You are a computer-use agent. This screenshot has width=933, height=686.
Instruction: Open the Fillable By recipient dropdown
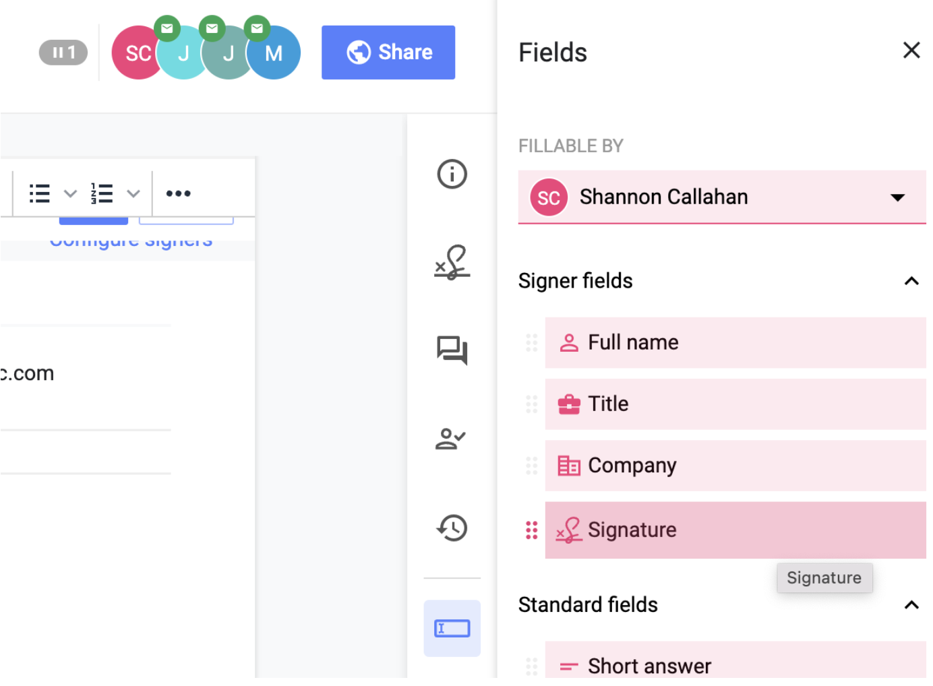click(x=898, y=197)
